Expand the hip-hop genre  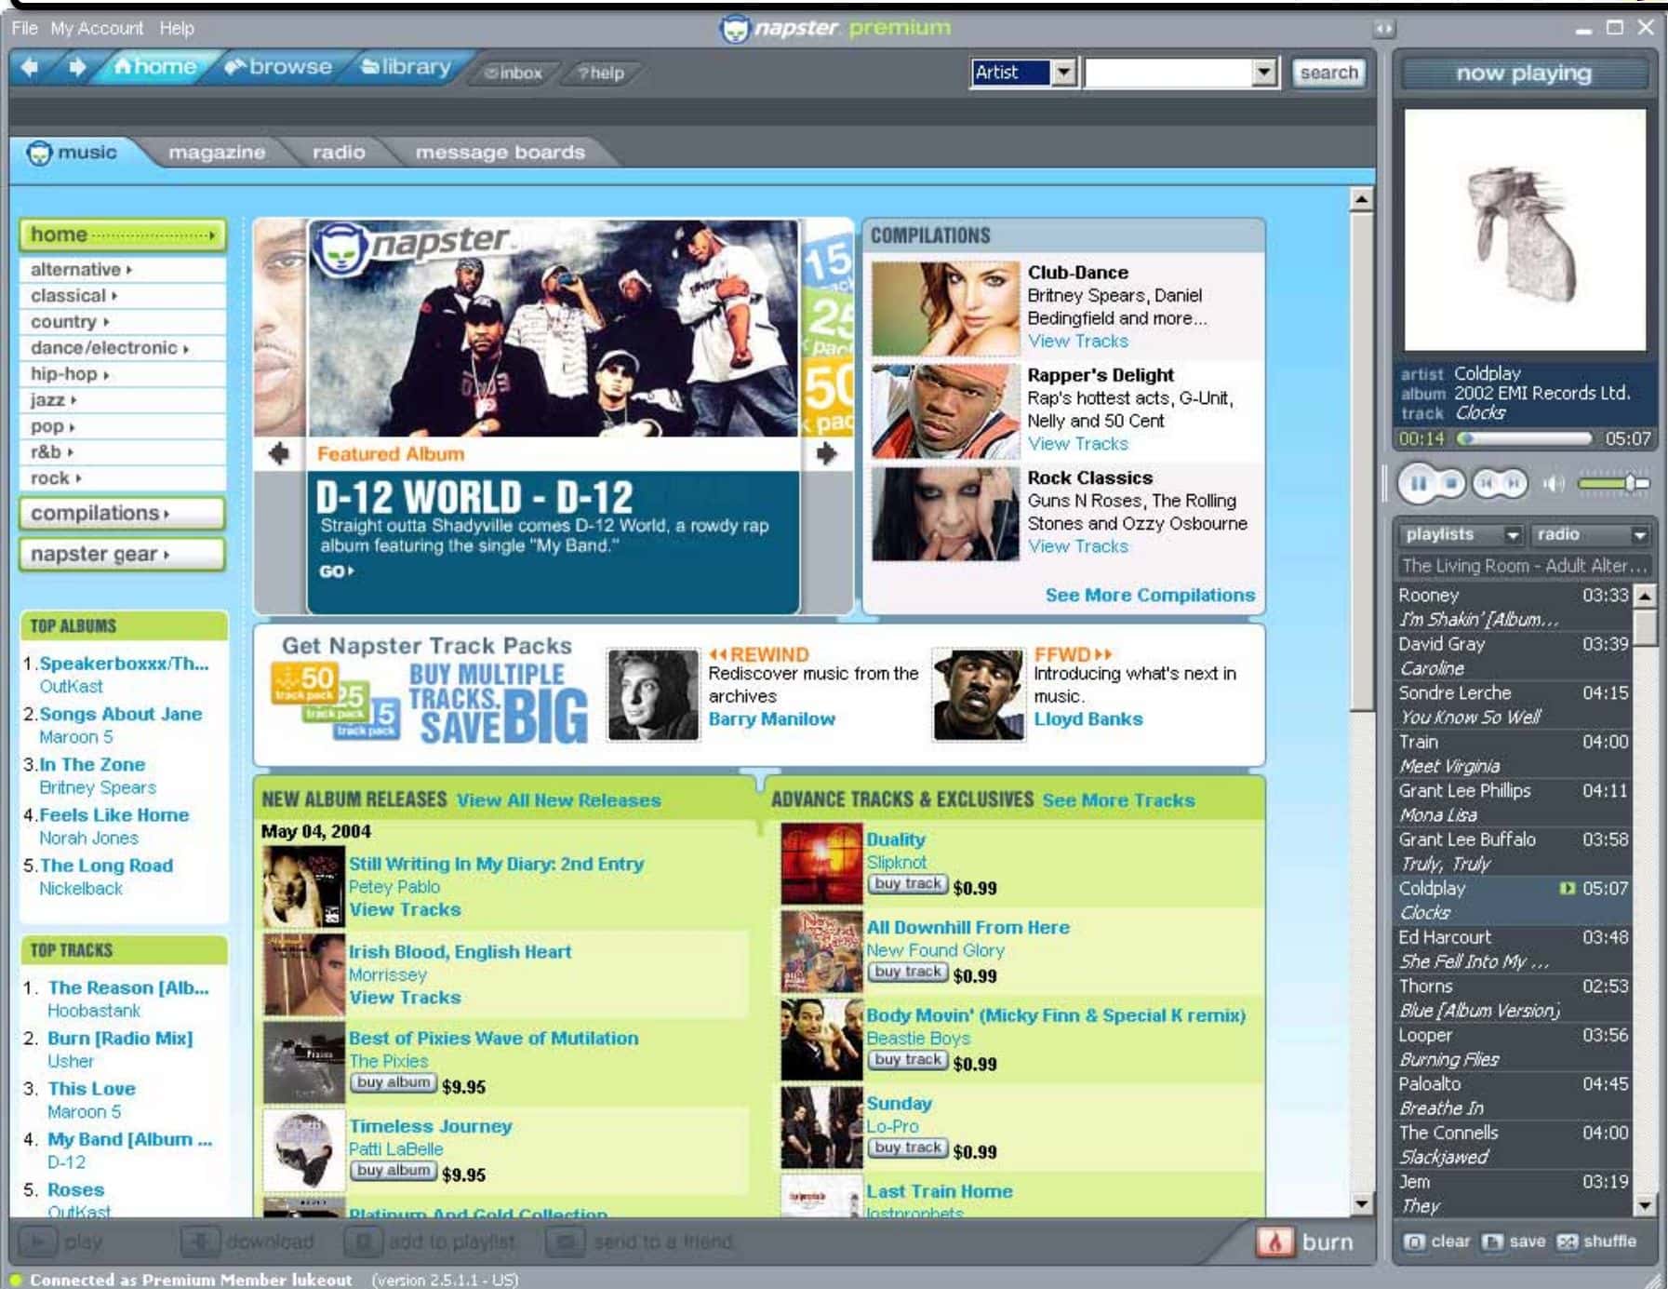[x=123, y=373]
